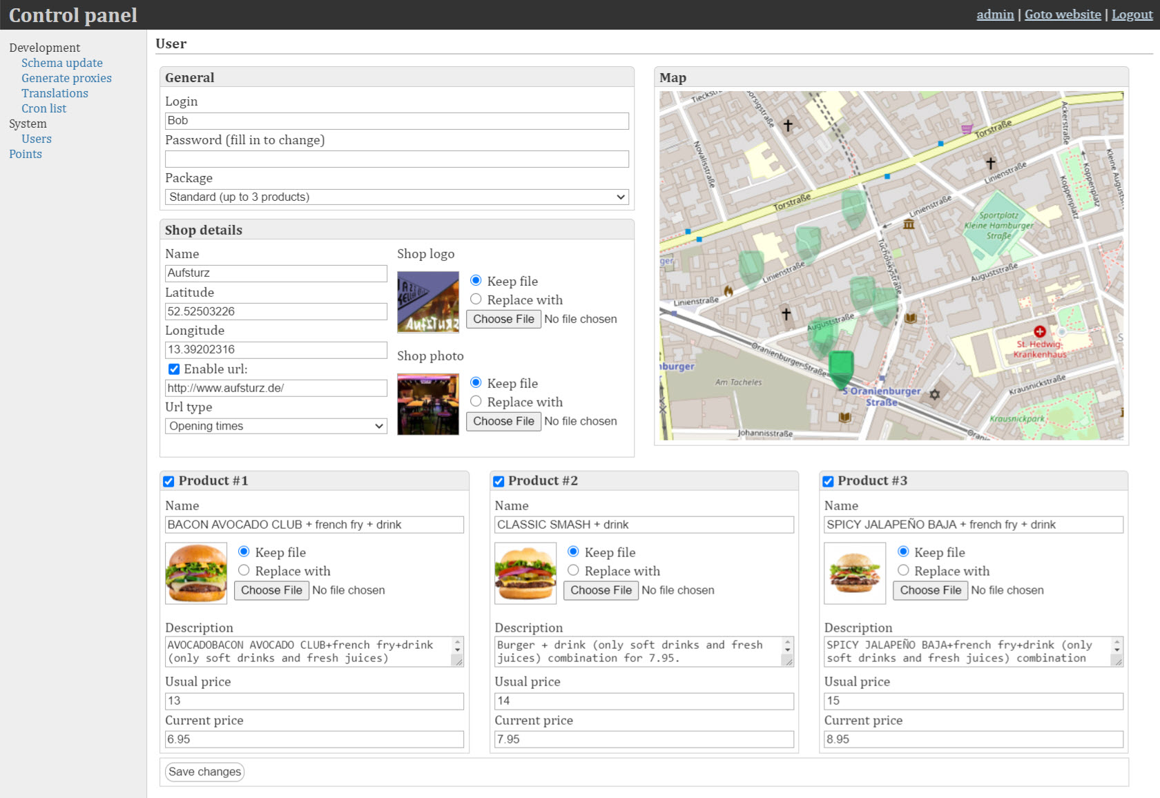This screenshot has height=798, width=1160.
Task: Open Schema update in the sidebar
Action: tap(61, 63)
